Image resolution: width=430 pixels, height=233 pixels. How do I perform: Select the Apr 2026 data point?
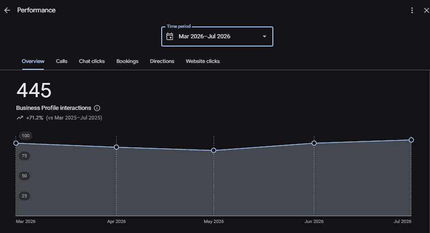(x=116, y=147)
